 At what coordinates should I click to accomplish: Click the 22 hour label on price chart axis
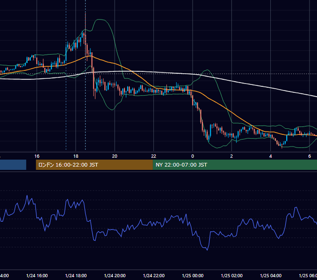[x=154, y=156]
